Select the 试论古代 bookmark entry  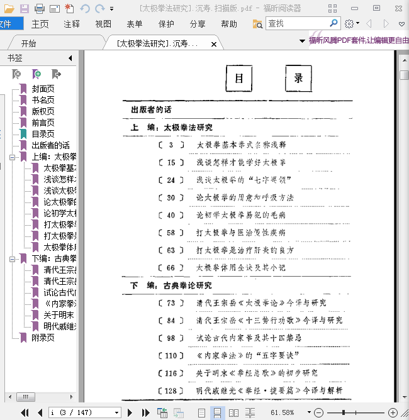60,292
